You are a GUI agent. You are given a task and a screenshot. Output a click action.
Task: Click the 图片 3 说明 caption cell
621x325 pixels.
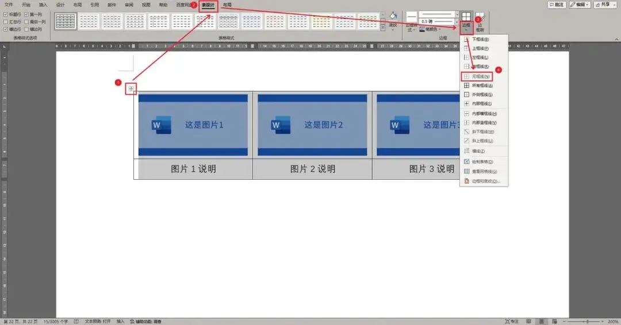[416, 169]
